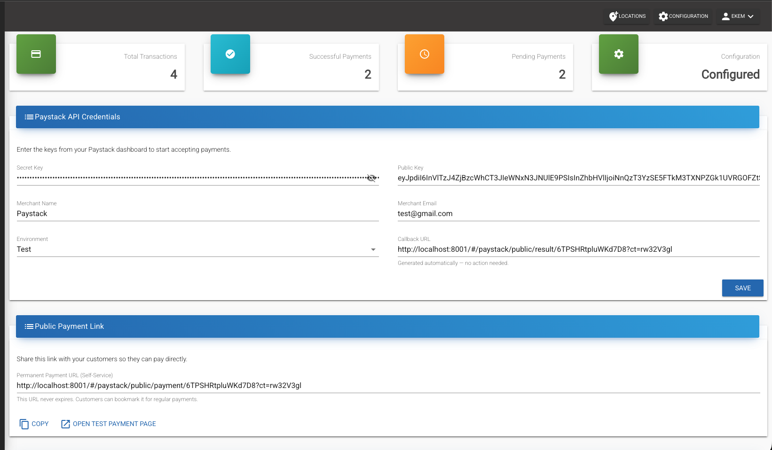This screenshot has height=450, width=772.
Task: Click the 'Configured' status text
Action: pos(731,74)
